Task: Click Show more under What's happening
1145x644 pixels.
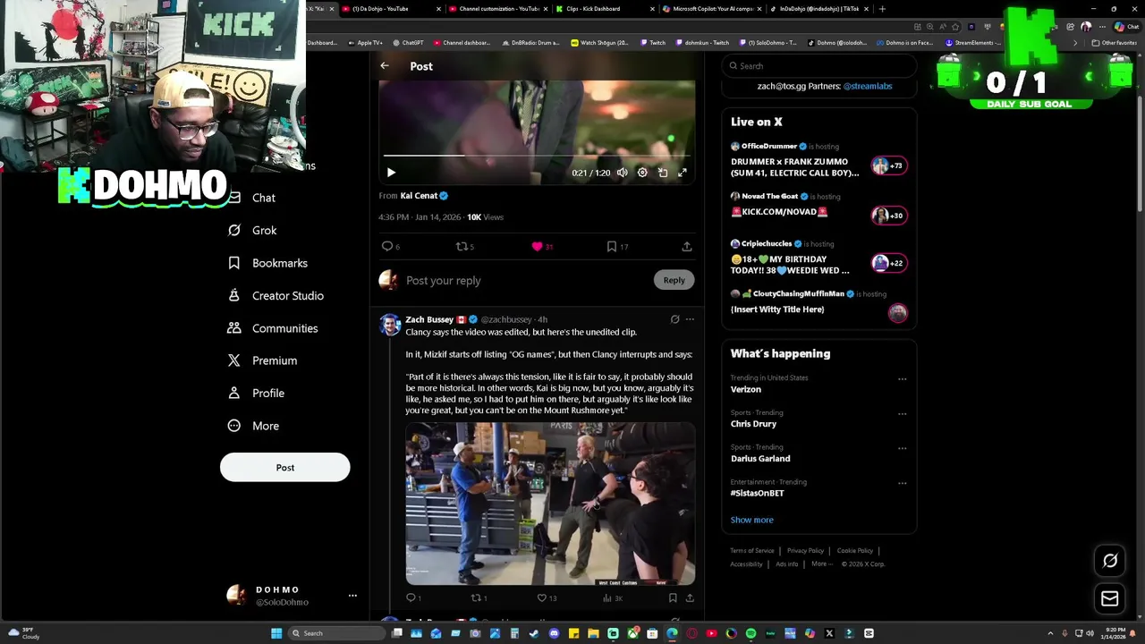Action: click(x=751, y=520)
